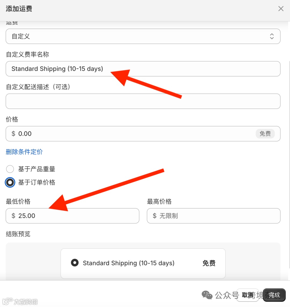Viewport: 290px width, 307px height.
Task: Select the Standard Shipping radio in checkout preview
Action: click(x=75, y=263)
